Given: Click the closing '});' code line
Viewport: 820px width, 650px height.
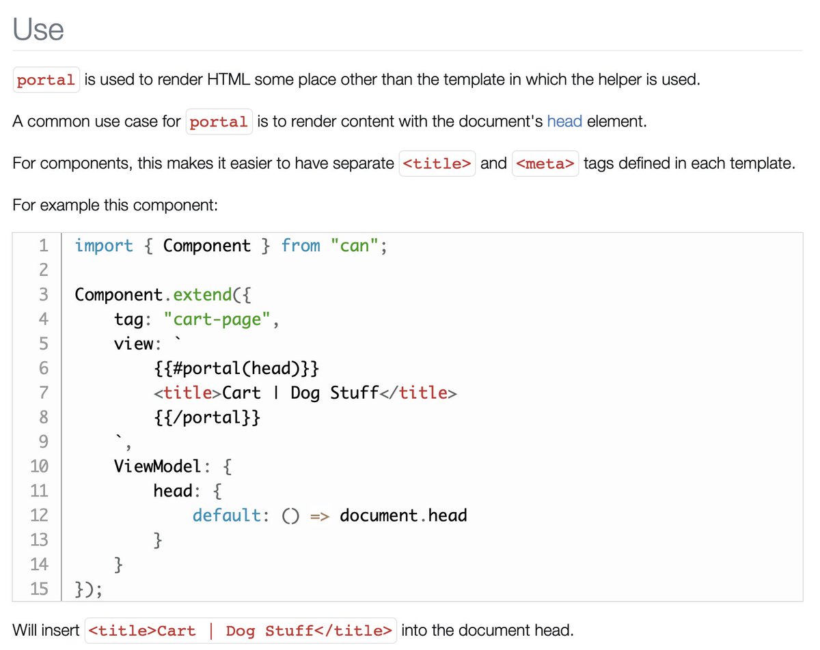Looking at the screenshot, I should (88, 589).
